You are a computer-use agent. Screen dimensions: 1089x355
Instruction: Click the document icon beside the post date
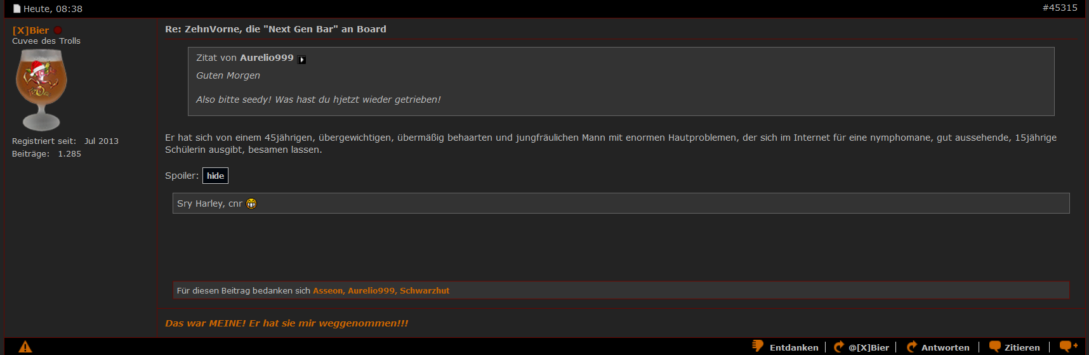17,9
